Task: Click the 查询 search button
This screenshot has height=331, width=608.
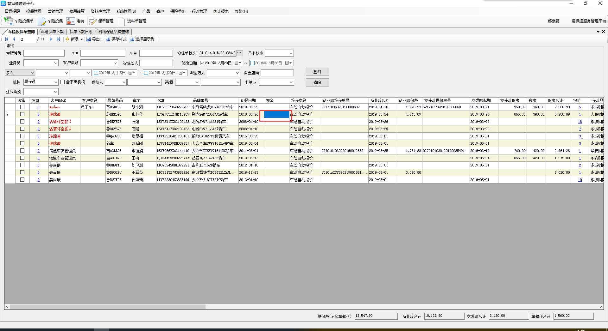Action: point(317,72)
